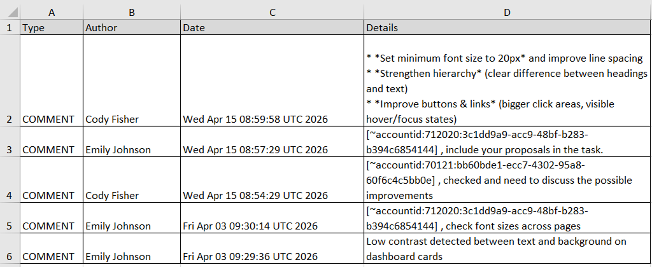Select details cell 'check font sizes across pages'
The height and width of the screenshot is (267, 652).
[x=507, y=218]
